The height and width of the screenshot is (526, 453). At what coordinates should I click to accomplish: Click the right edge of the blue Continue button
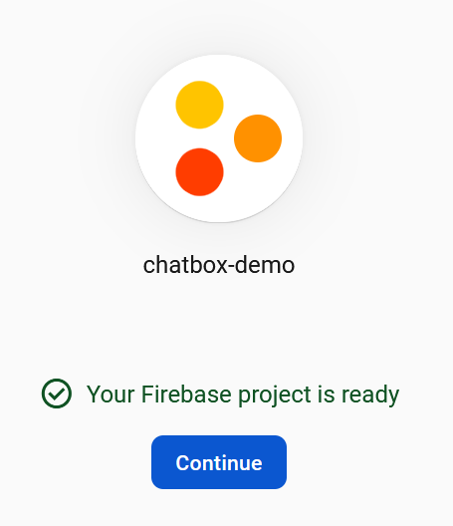285,462
